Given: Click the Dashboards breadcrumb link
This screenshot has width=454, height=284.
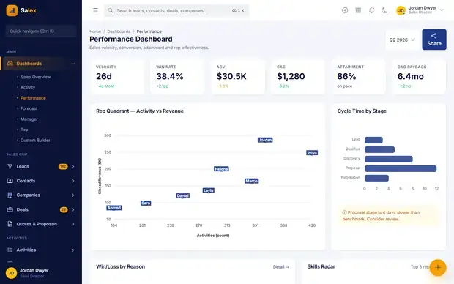Looking at the screenshot, I should pos(119,31).
